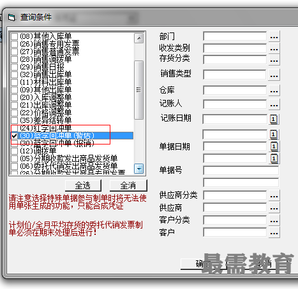The image size is (298, 289).
Task: Open the 客户 ellipsis lookup button
Action: point(274,232)
